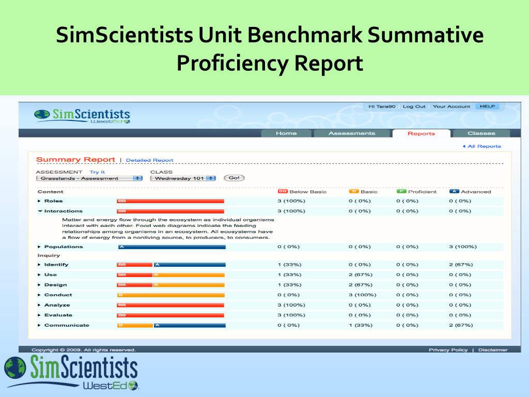This screenshot has width=529, height=397.
Task: Expand the Use inquiry row
Action: (39, 275)
